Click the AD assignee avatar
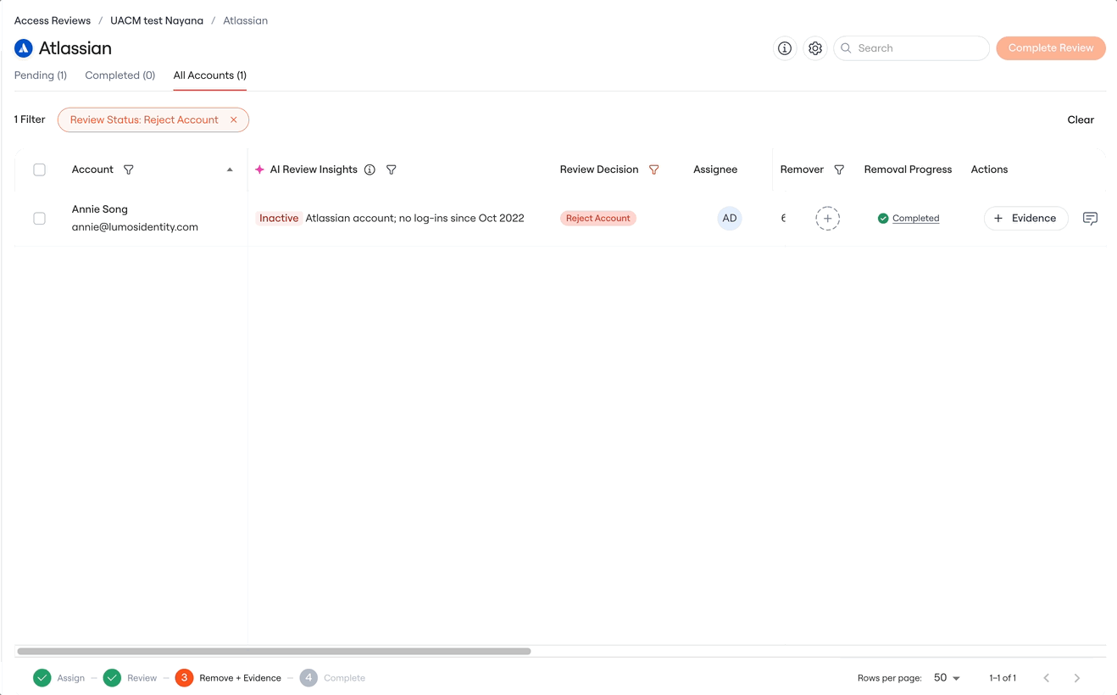Screen dimensions: 1117x695 [730, 219]
